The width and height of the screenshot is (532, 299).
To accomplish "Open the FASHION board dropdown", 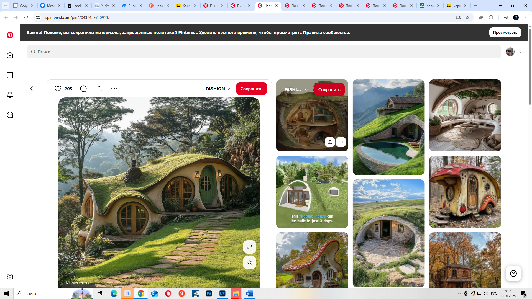I will 218,89.
